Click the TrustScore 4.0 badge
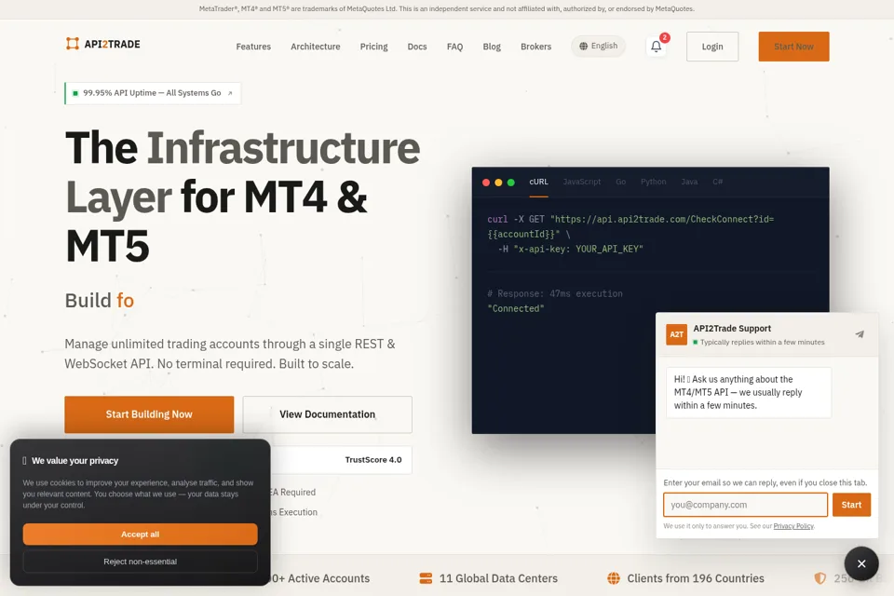The width and height of the screenshot is (894, 596). click(x=372, y=460)
